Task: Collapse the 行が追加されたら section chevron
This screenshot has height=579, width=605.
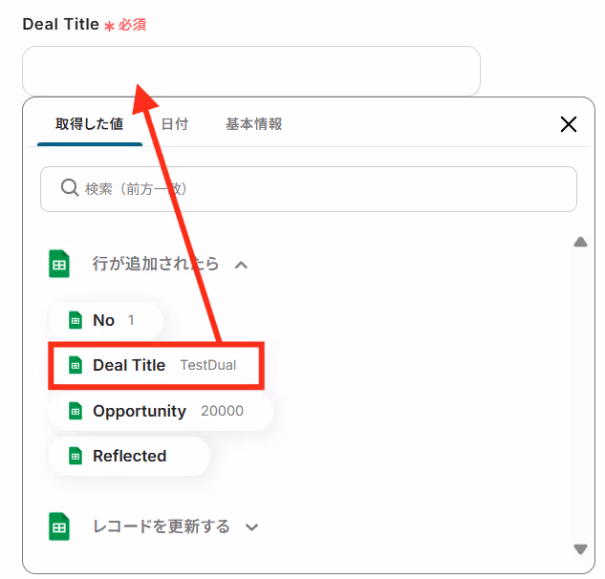Action: [x=242, y=265]
